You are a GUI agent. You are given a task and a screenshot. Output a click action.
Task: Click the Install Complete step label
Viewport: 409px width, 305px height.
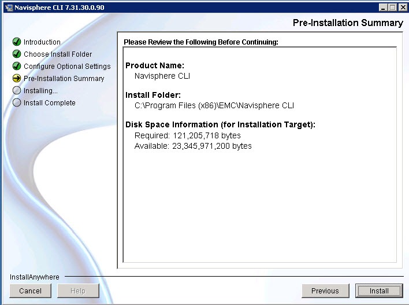pos(49,102)
